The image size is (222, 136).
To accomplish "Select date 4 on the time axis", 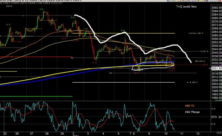I will [x=103, y=134].
